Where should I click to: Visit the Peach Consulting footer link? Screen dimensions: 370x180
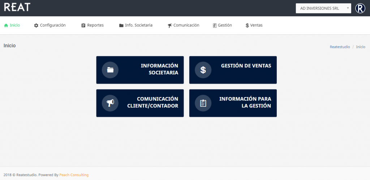74,175
